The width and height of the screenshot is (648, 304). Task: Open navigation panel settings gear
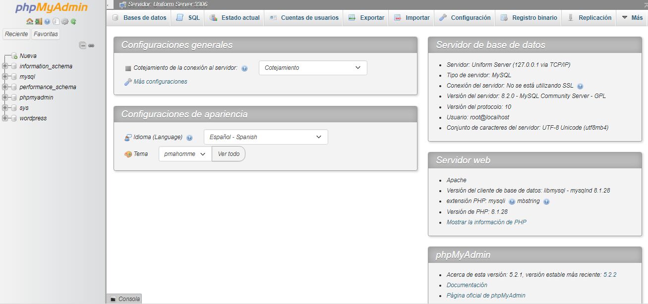pyautogui.click(x=64, y=22)
